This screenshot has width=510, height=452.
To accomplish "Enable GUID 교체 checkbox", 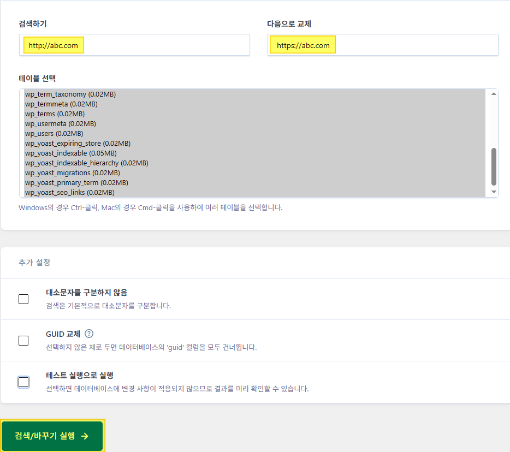I will point(23,341).
